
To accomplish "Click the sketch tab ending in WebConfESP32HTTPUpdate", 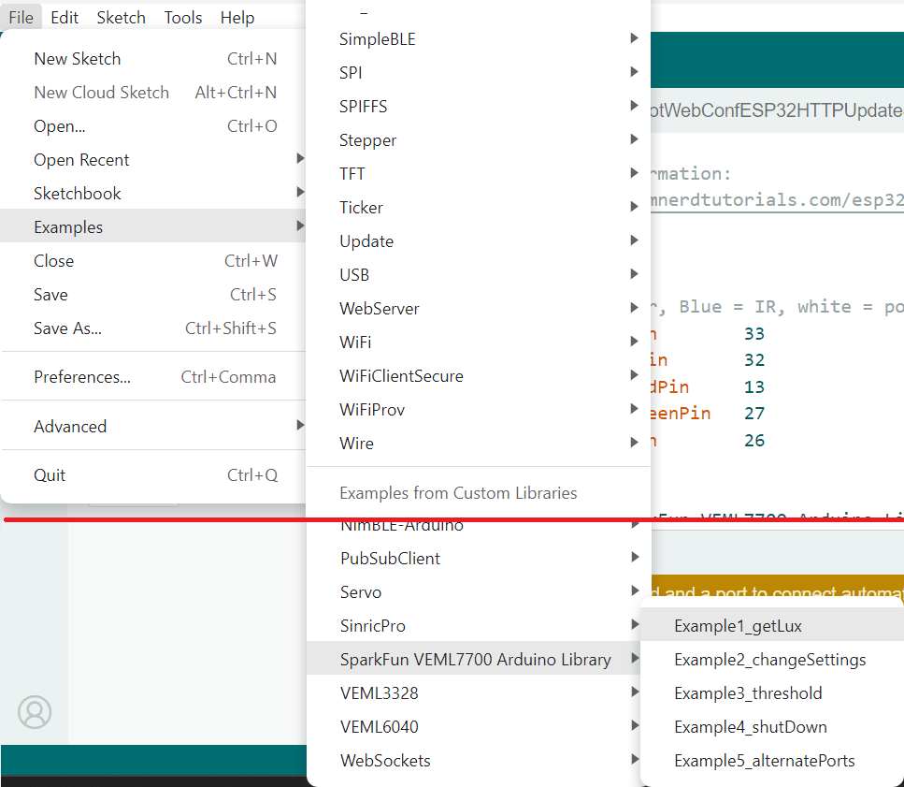I will click(777, 110).
